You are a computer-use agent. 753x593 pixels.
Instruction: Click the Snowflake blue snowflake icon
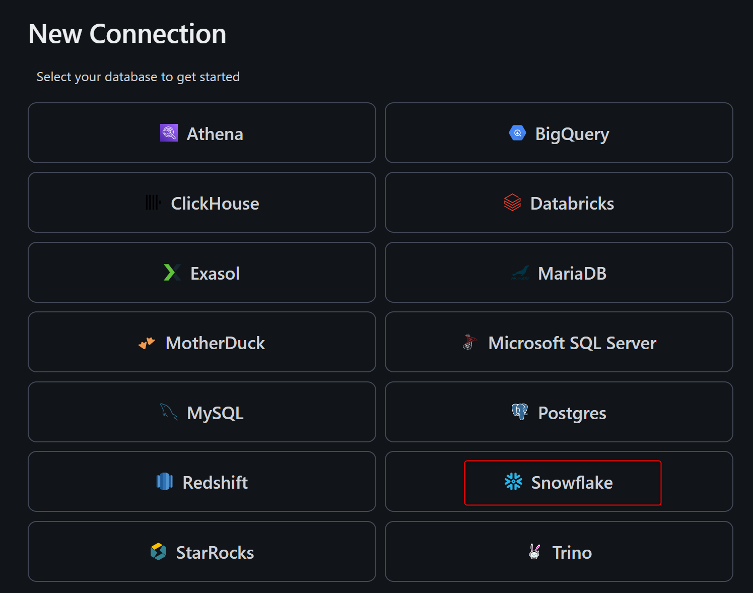pyautogui.click(x=513, y=482)
